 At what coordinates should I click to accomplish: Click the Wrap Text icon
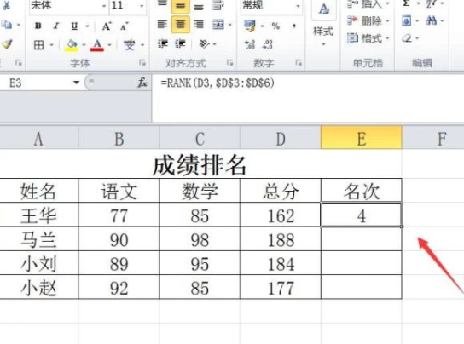point(218,5)
